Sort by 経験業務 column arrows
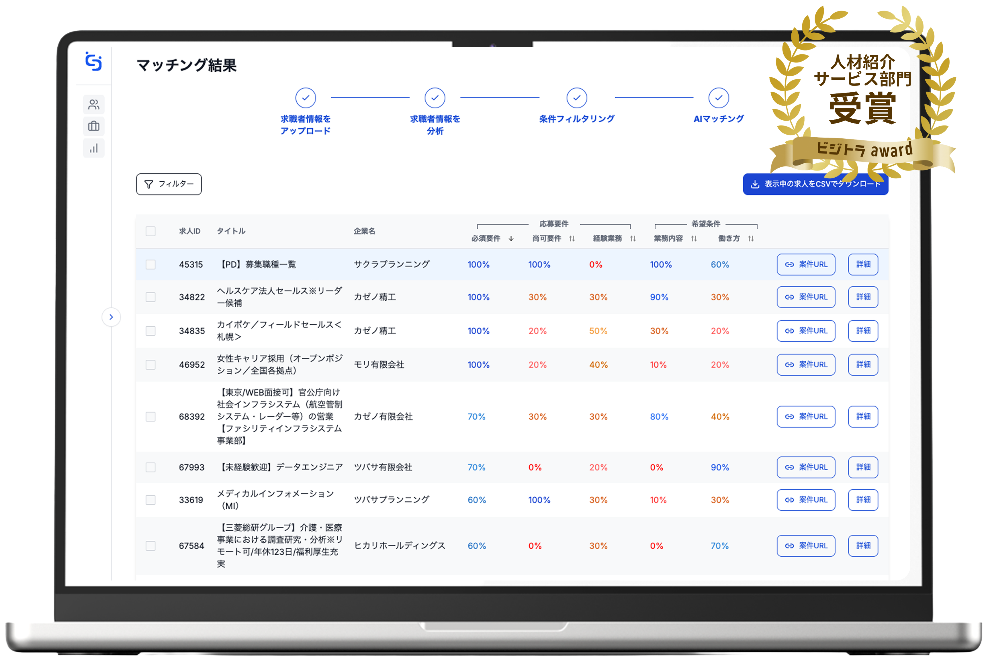Viewport: 986px width, 659px height. 633,239
